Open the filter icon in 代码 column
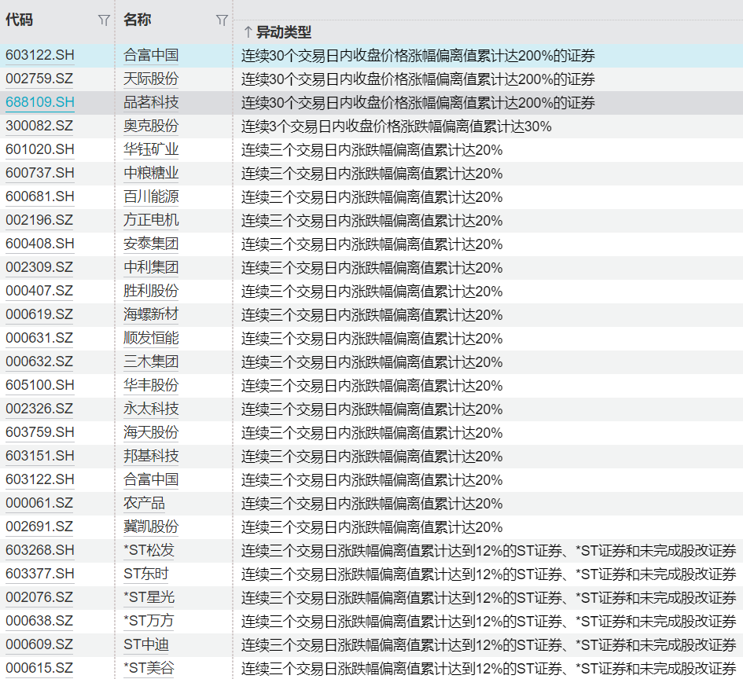743x679 pixels. click(104, 20)
